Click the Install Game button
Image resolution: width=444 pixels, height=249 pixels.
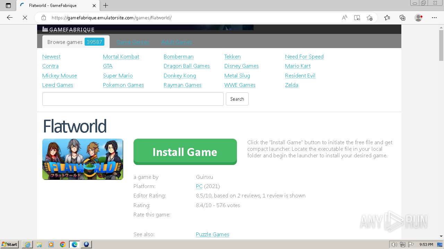[x=185, y=151]
